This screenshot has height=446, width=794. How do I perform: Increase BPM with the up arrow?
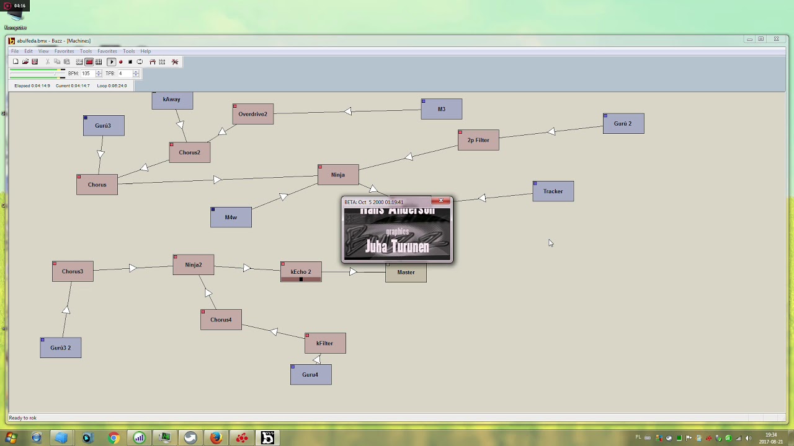[x=99, y=72]
